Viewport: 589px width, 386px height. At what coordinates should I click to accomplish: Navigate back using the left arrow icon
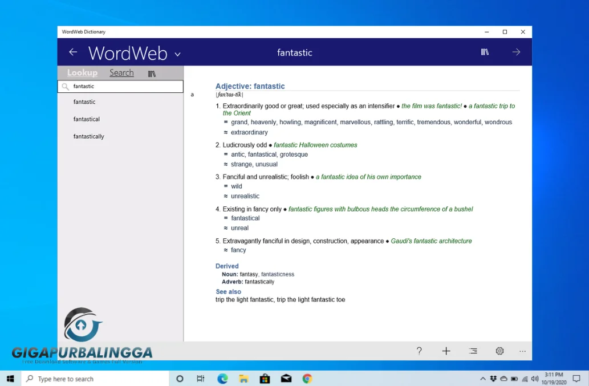click(x=73, y=52)
